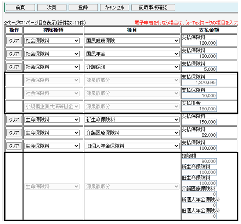Viewport: 241px width, 224px height.
Task: Go to previous page with 前頁 button
Action: (21, 7)
